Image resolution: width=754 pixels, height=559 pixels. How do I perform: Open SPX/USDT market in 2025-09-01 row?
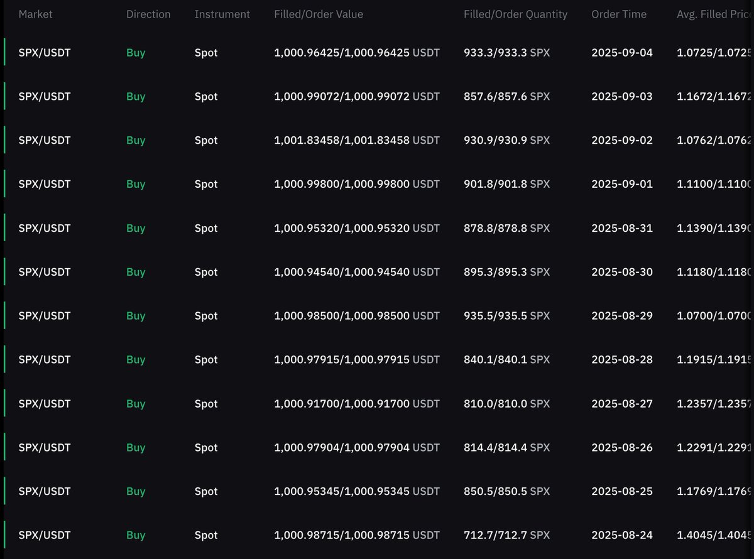tap(45, 185)
